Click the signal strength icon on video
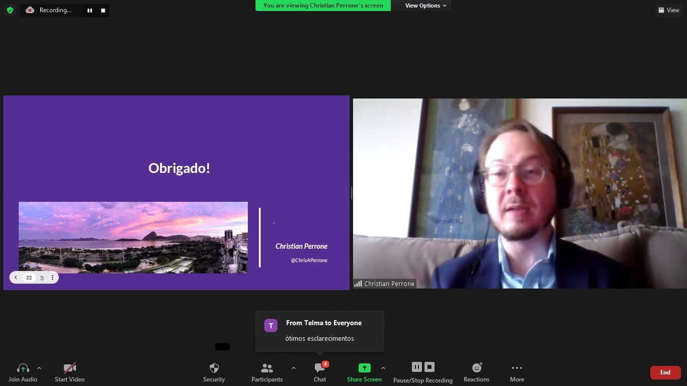Viewport: 687px width, 386px height. coord(358,284)
